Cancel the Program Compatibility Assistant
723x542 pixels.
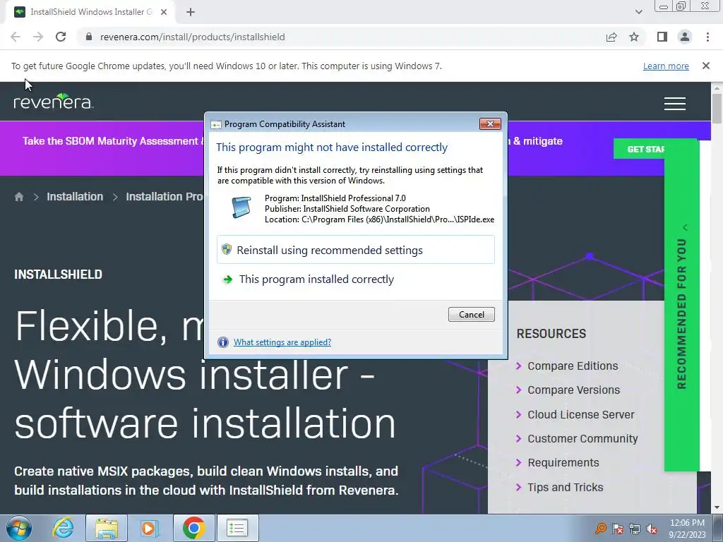(x=471, y=314)
